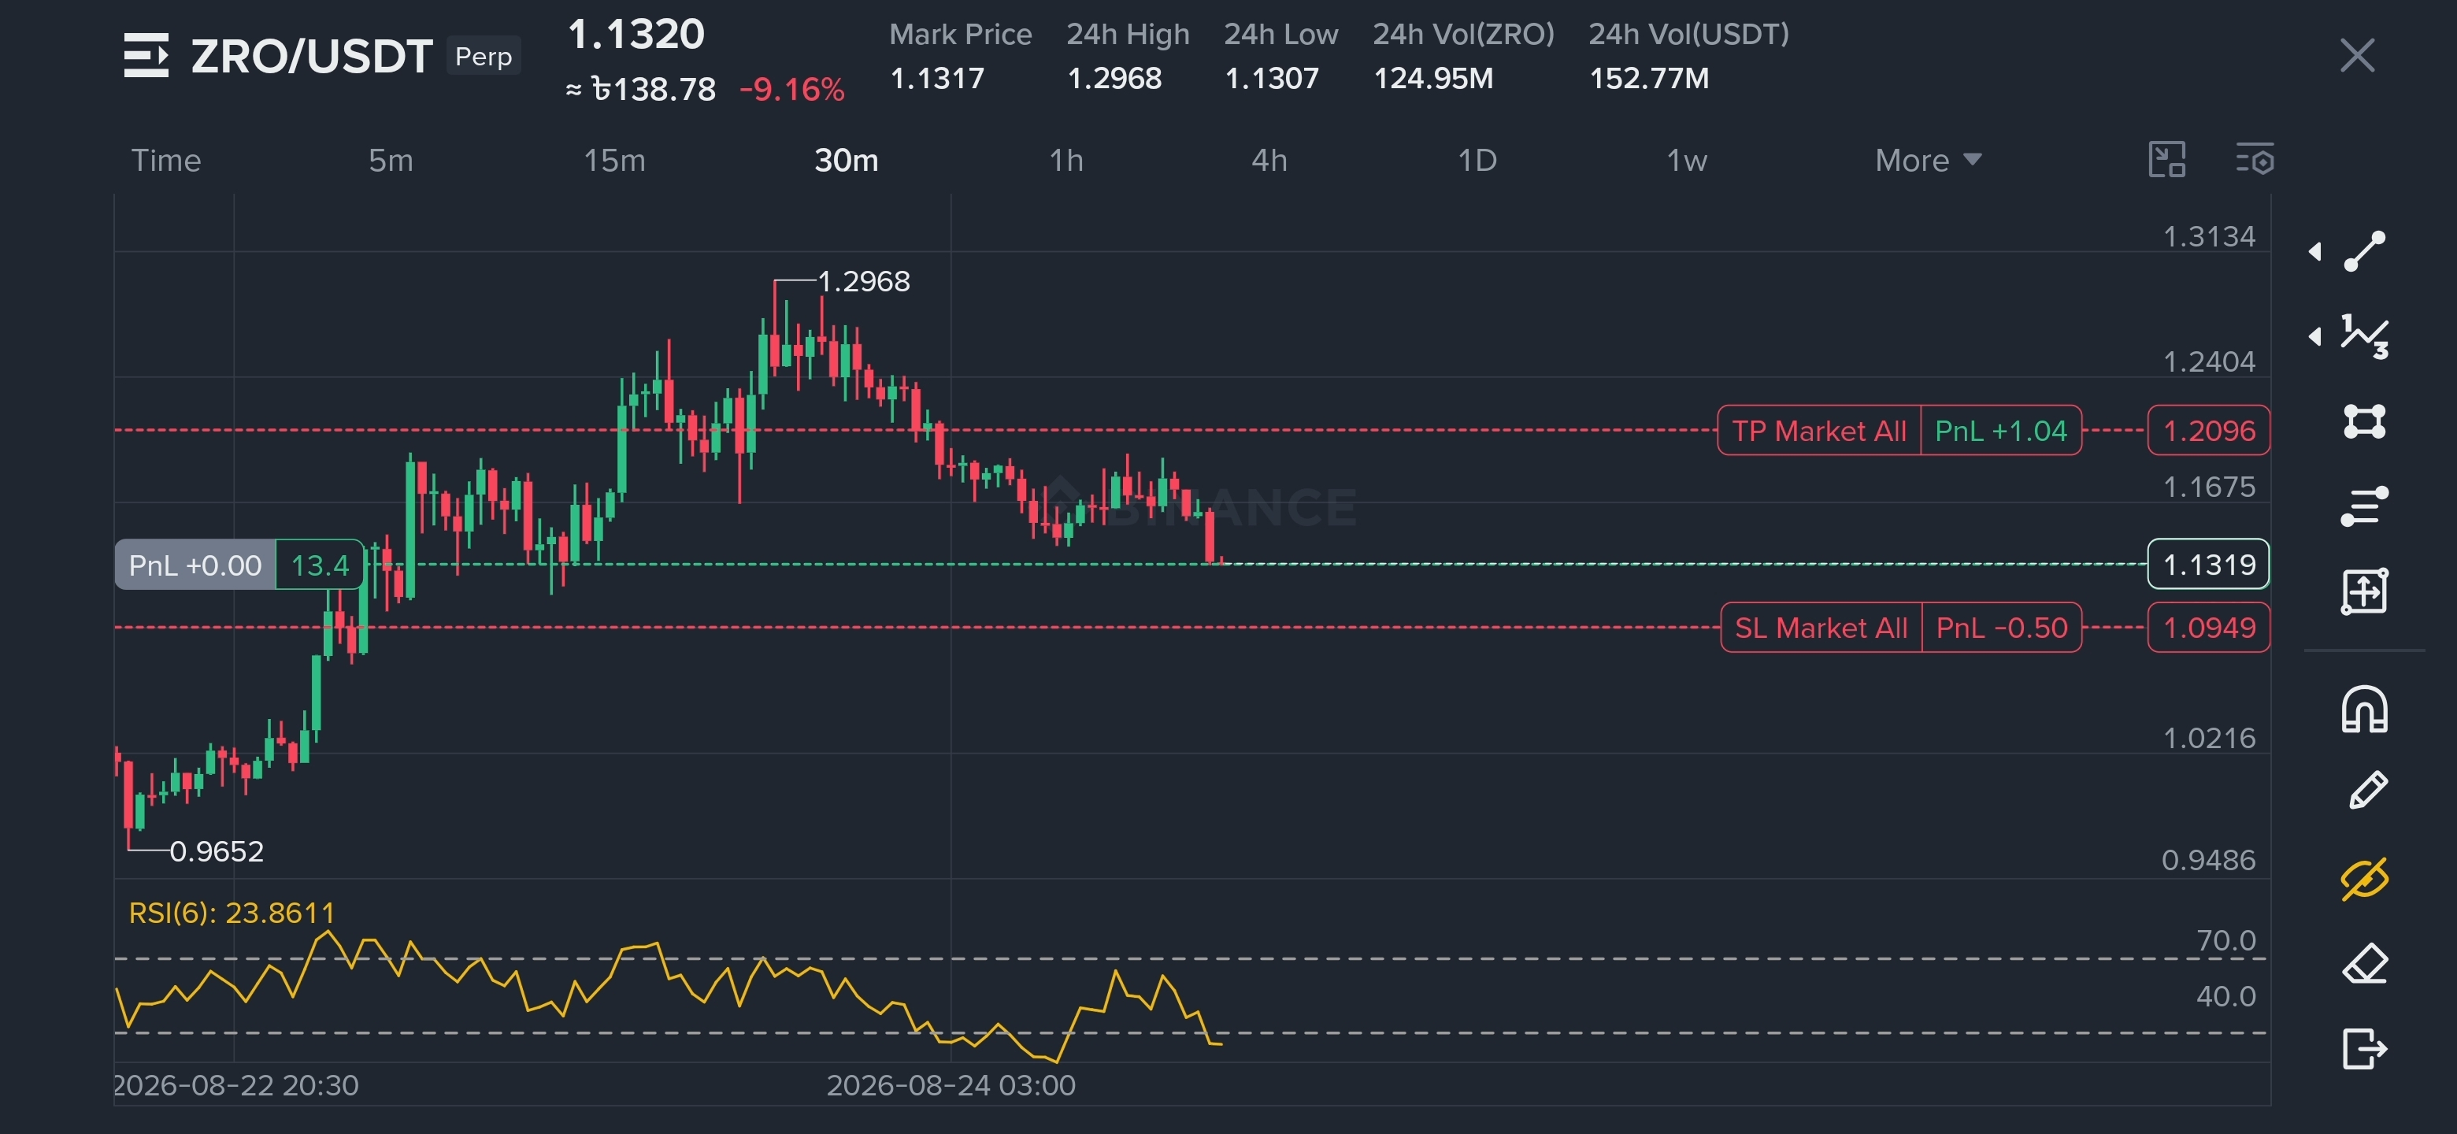Select the 1.2096 take-profit price tag
2457x1134 pixels.
point(2208,430)
